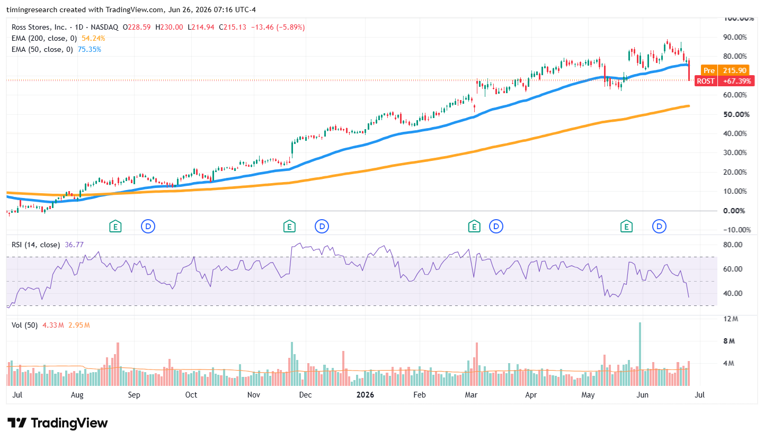Select the 'RSI (14, close)' legend

tap(36, 245)
